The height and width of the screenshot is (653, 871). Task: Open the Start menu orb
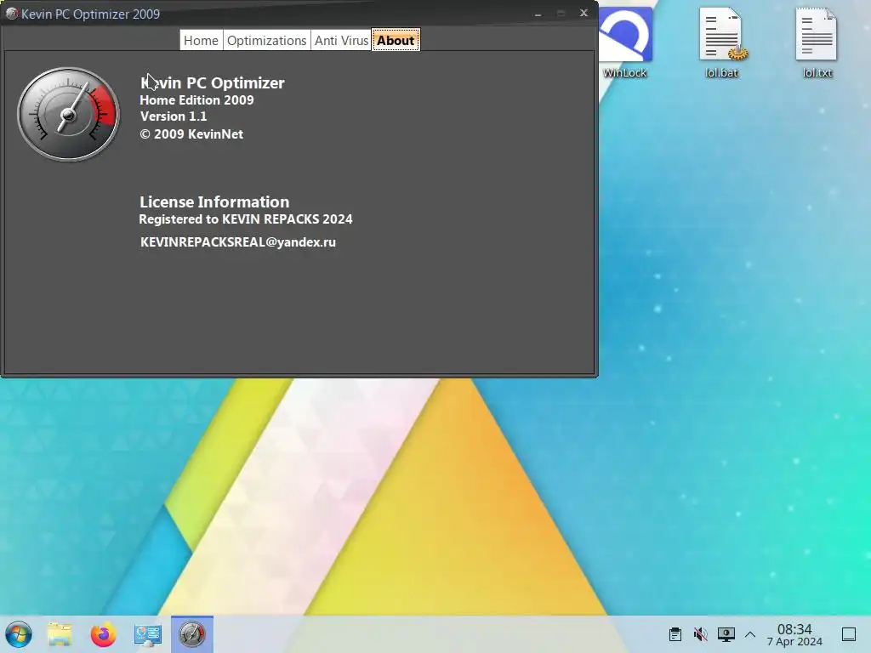pos(19,634)
